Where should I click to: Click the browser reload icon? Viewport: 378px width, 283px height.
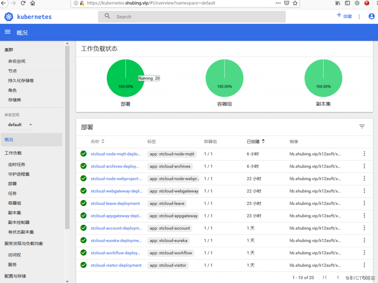click(23, 3)
